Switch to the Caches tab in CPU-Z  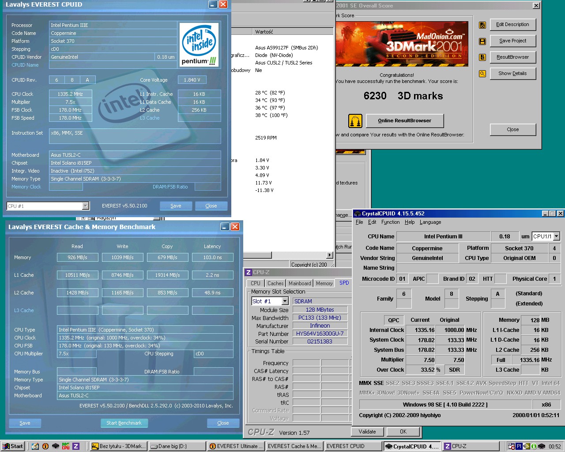(x=275, y=283)
